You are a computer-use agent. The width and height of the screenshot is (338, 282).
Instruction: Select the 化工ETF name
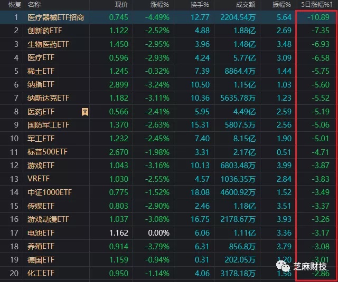41,273
